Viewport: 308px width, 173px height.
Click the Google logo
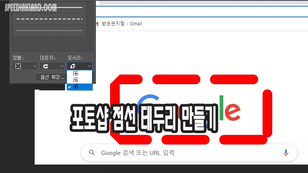click(189, 111)
